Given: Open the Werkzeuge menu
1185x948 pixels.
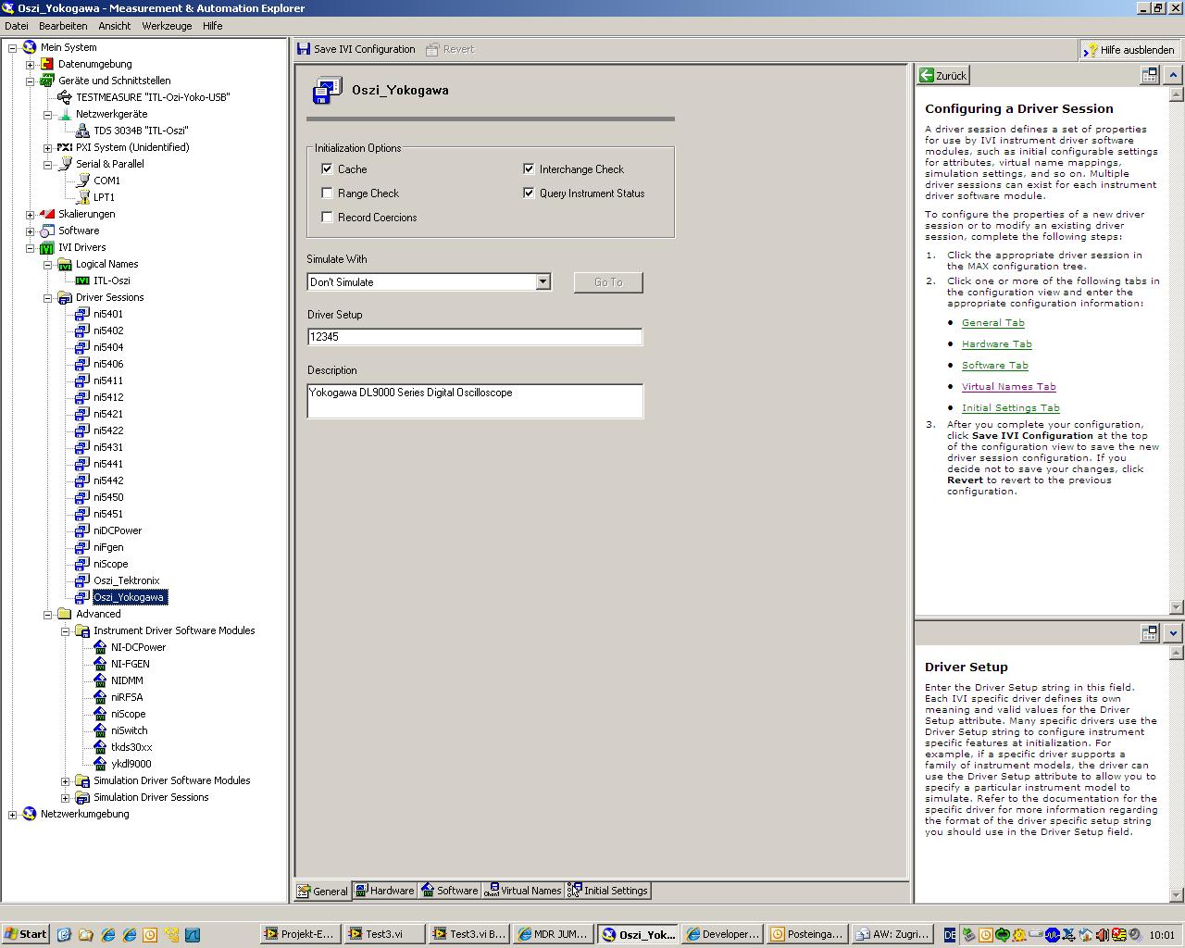Looking at the screenshot, I should pyautogui.click(x=167, y=26).
